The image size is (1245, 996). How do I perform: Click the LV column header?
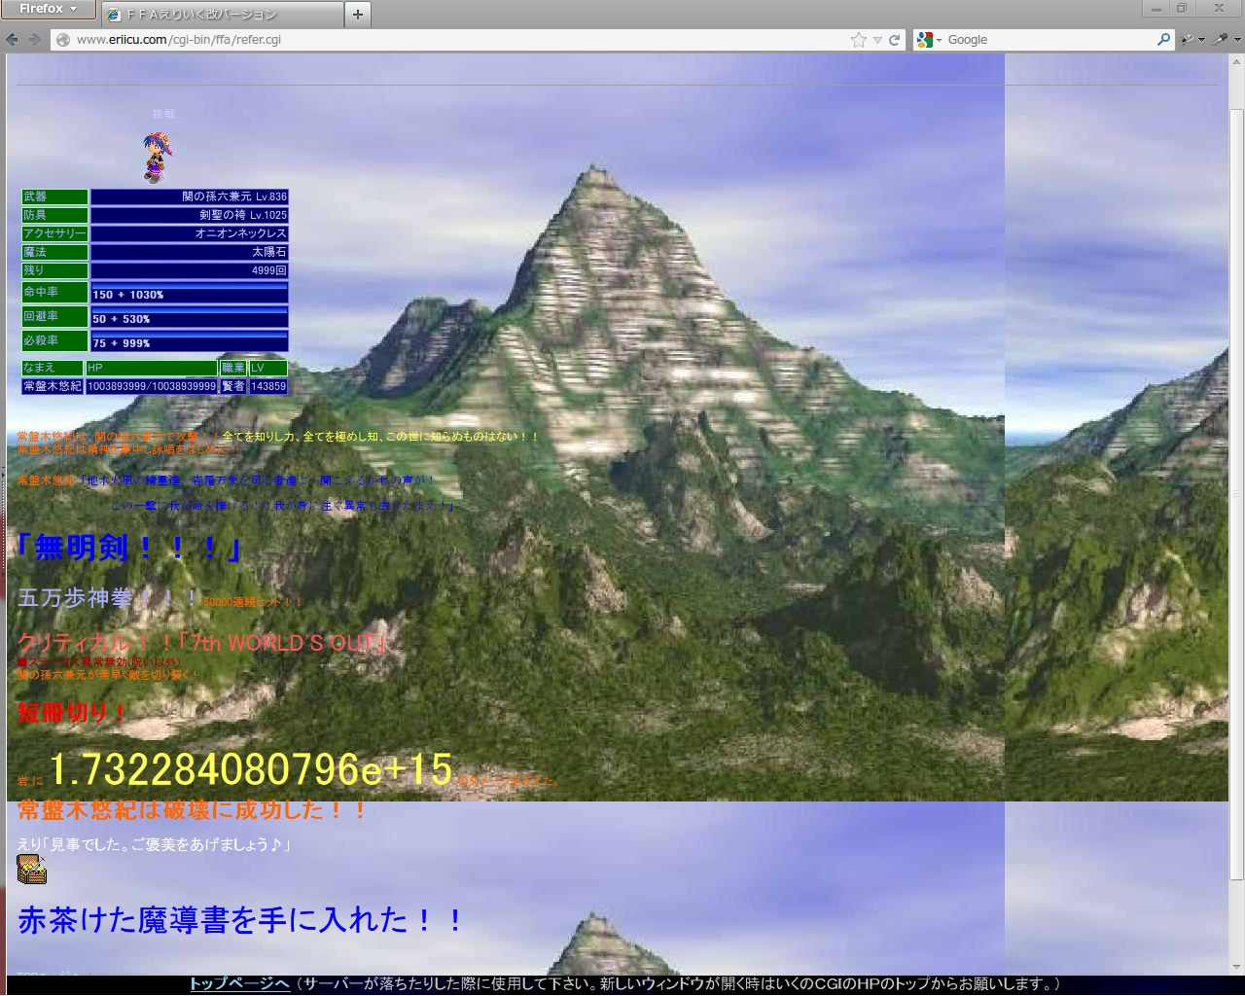(268, 368)
